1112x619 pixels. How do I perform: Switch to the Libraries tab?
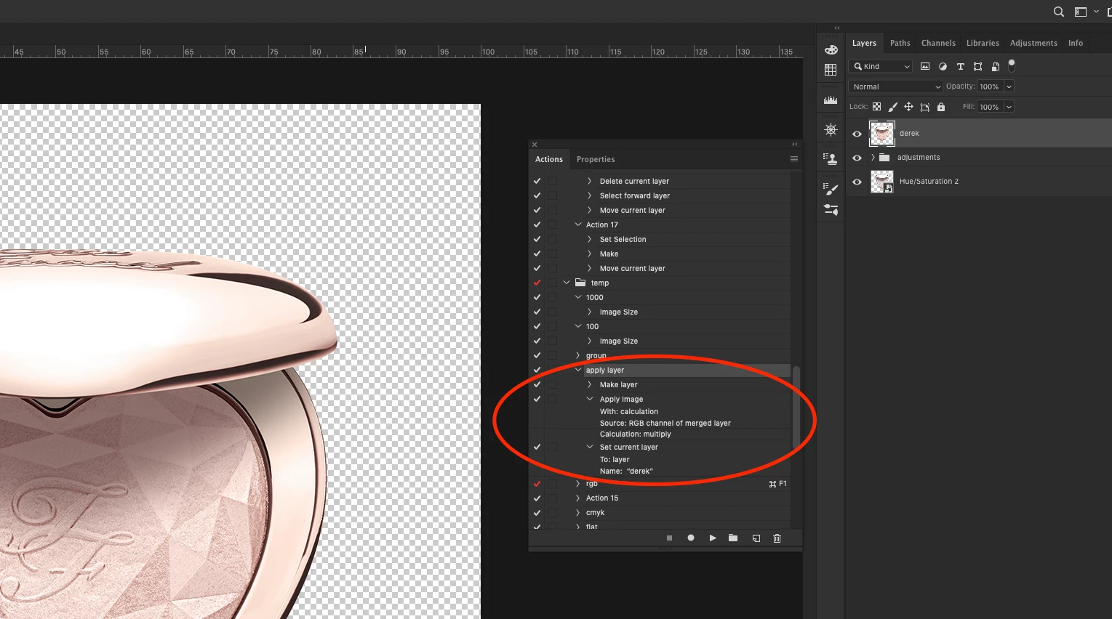tap(983, 43)
